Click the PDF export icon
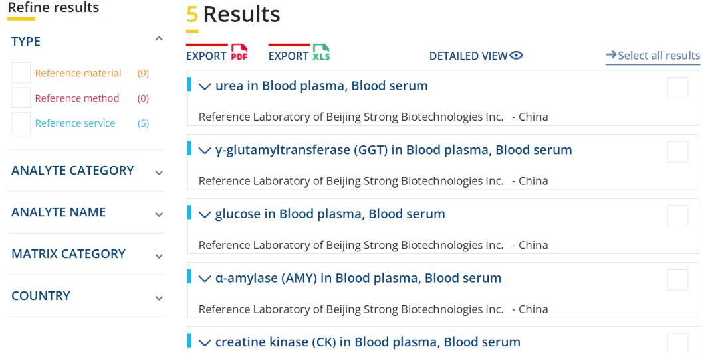Image resolution: width=718 pixels, height=353 pixels. [239, 53]
